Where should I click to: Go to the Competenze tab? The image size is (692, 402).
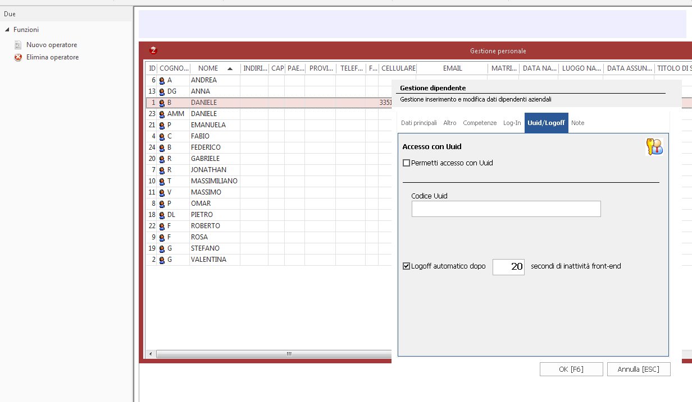480,123
